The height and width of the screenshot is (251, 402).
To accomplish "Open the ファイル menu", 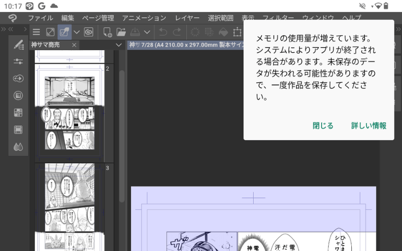I will tap(41, 18).
